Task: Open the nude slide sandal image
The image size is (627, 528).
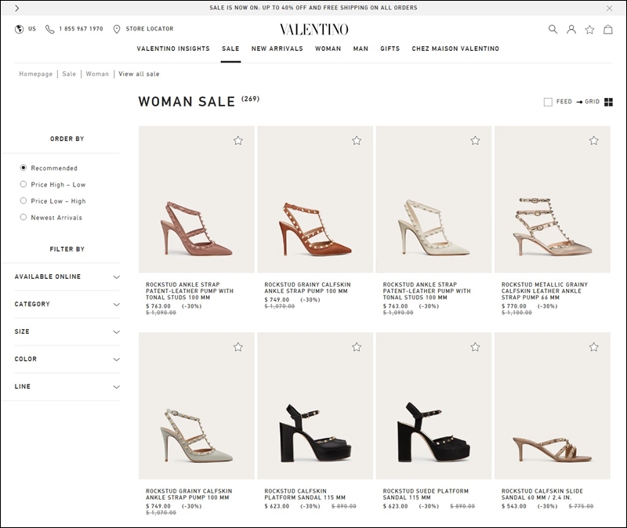Action: click(553, 406)
